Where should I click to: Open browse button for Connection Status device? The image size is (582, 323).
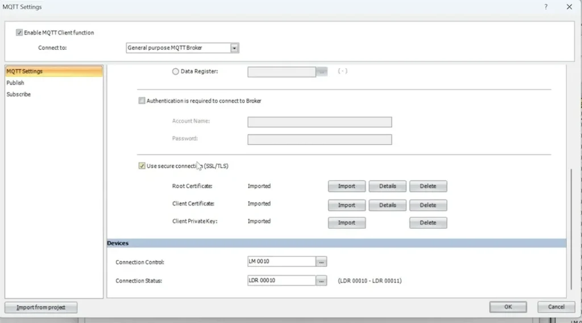[321, 281]
